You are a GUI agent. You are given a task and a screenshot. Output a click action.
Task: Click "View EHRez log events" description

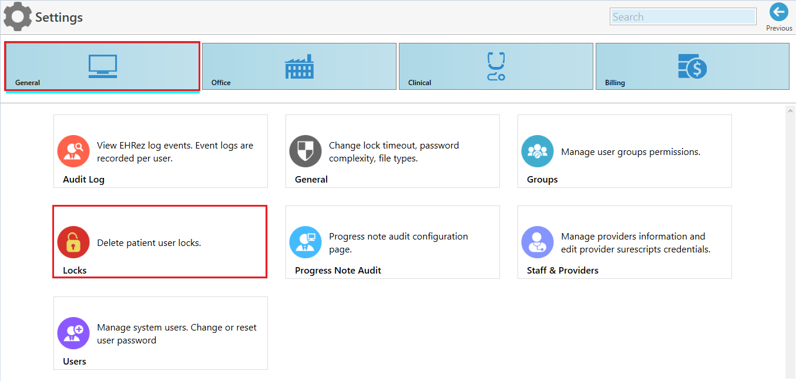pyautogui.click(x=175, y=151)
